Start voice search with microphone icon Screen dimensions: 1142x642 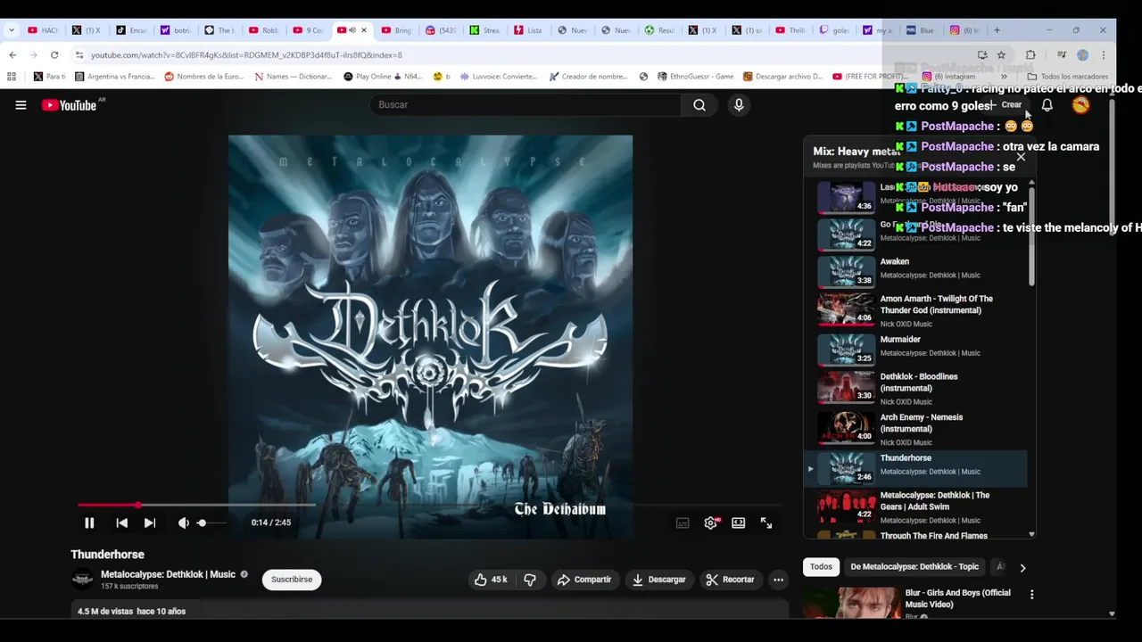739,105
